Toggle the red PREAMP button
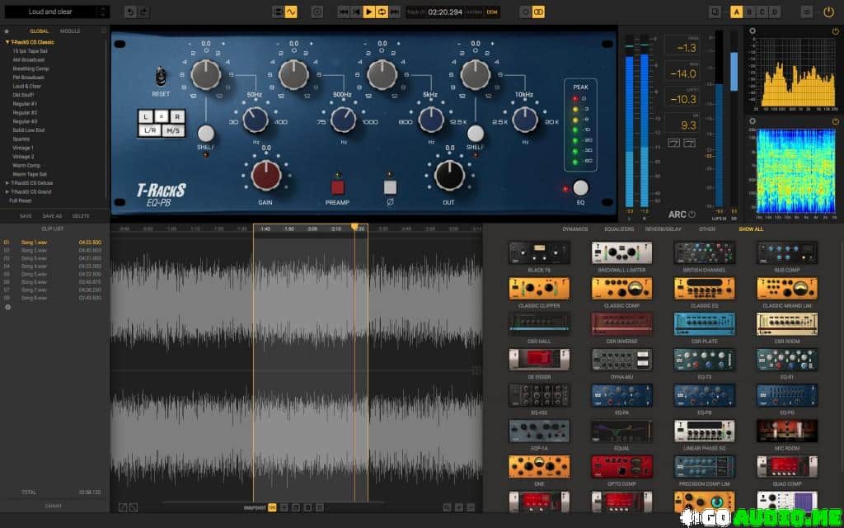The height and width of the screenshot is (528, 844). point(338,186)
